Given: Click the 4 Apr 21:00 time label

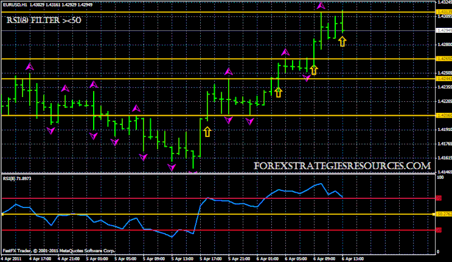Looking at the screenshot, I should click(69, 259).
